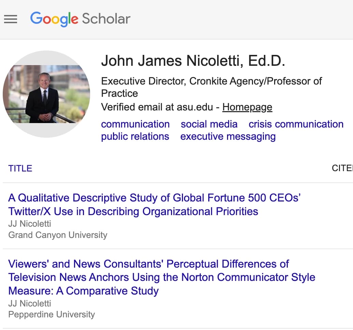Click the Grand Canyon University source line
Viewport: 353px width, 330px height.
tap(58, 235)
